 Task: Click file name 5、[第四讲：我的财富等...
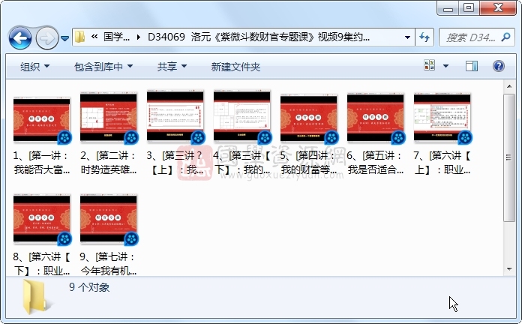pos(308,163)
